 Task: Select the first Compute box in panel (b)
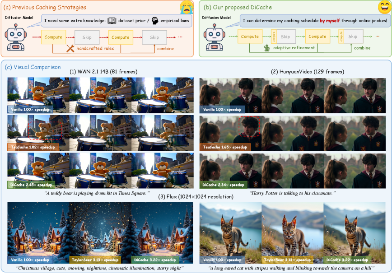coord(250,36)
